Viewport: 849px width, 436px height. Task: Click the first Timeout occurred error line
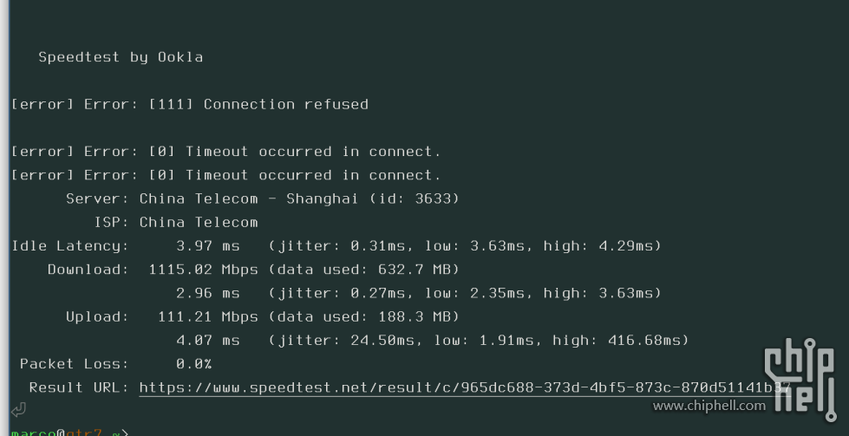(x=226, y=152)
